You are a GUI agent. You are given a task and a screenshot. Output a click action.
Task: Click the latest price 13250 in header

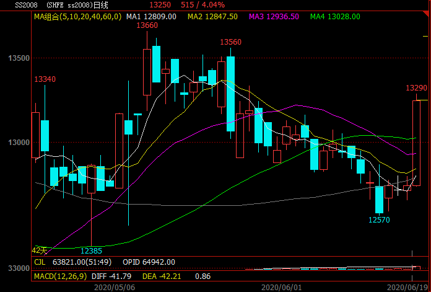tap(160, 5)
